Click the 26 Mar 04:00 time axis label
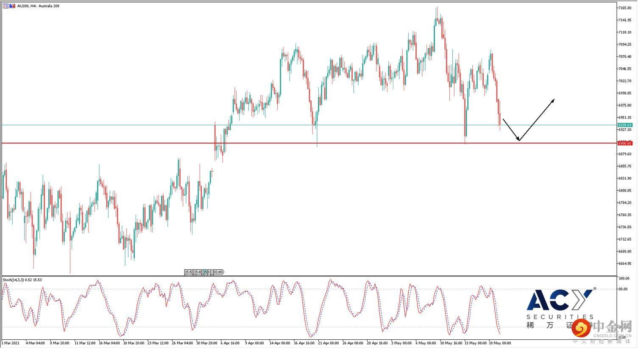Screen dimensions: 638x349 [x=183, y=343]
